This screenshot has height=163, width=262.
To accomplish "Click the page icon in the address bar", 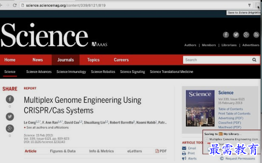I will point(23,5).
